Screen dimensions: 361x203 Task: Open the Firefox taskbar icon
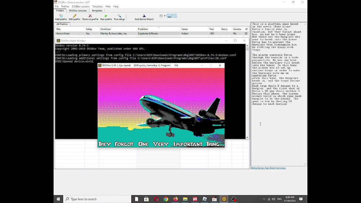175,199
